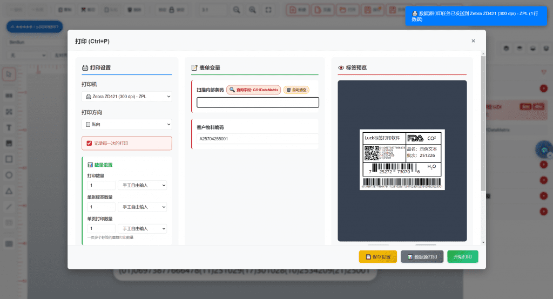Focus the 扫描内部条码 scan barcode input
Image resolution: width=553 pixels, height=299 pixels.
tap(258, 103)
